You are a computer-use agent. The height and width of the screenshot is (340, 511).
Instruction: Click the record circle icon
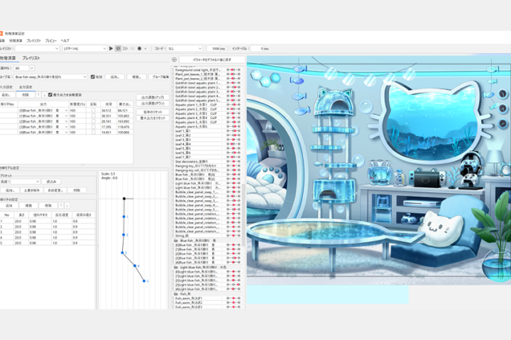[140, 48]
